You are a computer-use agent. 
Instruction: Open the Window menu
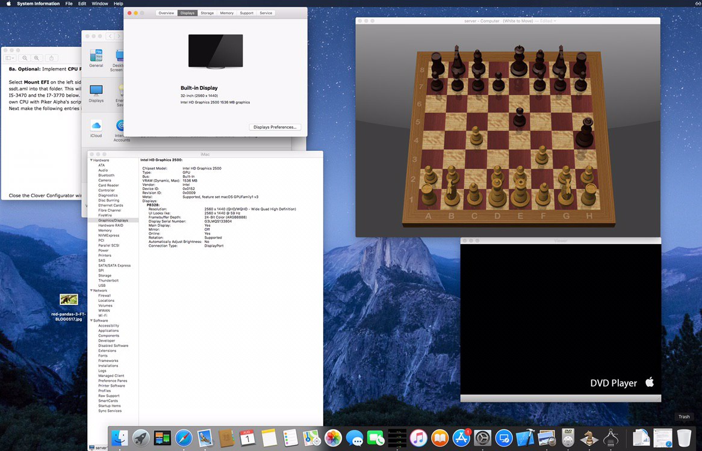click(100, 4)
